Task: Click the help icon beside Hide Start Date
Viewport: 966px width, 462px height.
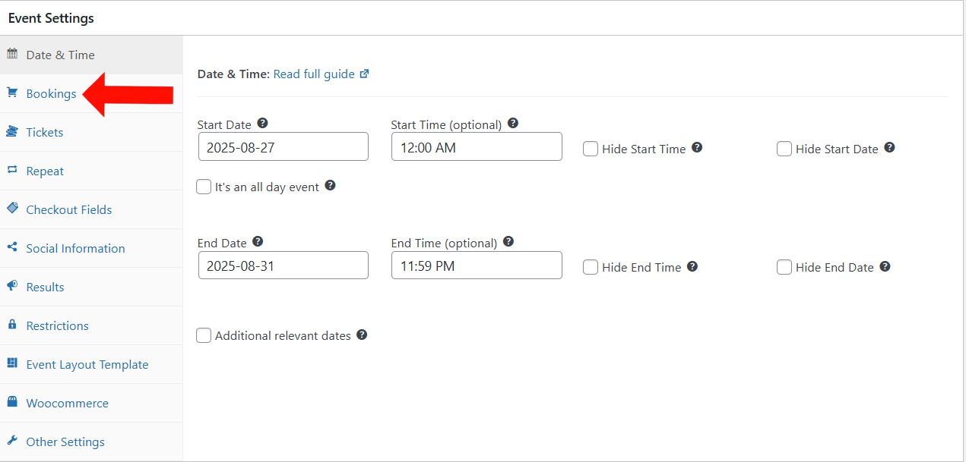Action: (x=889, y=148)
